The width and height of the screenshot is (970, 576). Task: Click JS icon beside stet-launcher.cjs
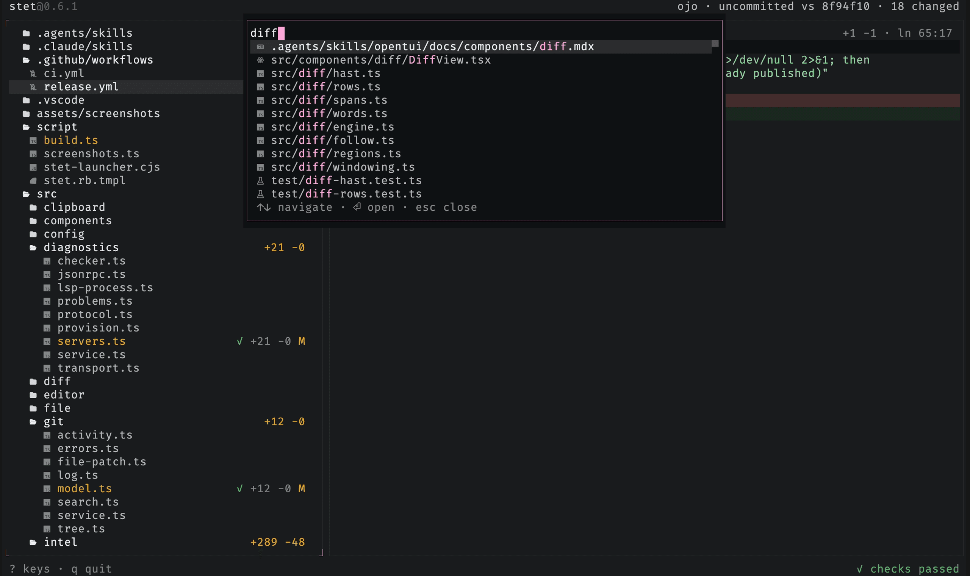click(x=33, y=167)
